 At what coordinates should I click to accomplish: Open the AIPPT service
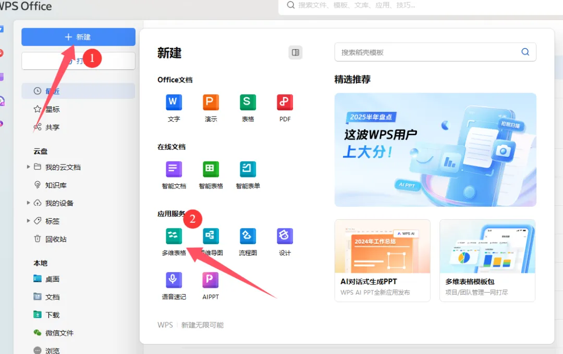pyautogui.click(x=211, y=286)
